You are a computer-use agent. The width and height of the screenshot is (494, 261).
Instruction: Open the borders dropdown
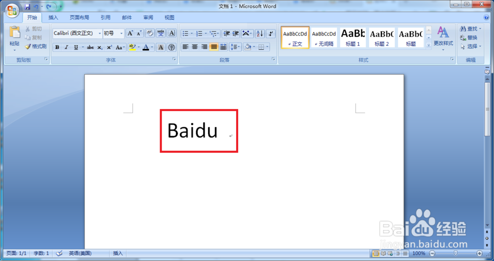coord(267,47)
